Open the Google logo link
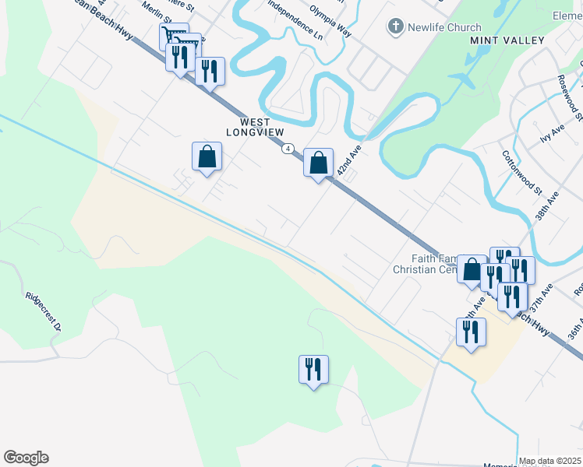Screen dimensions: 583x467 (x=26, y=458)
